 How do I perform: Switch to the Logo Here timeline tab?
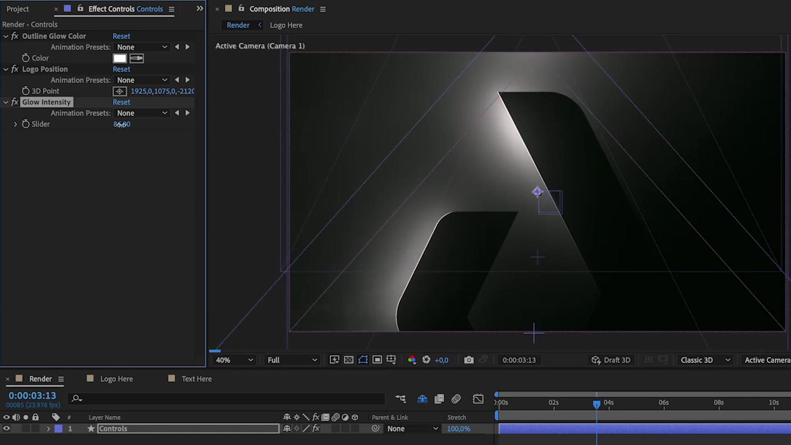coord(117,379)
